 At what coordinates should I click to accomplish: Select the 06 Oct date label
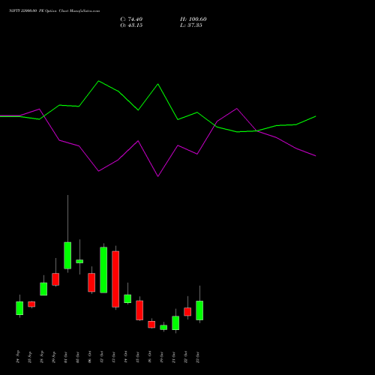[x=90, y=357]
